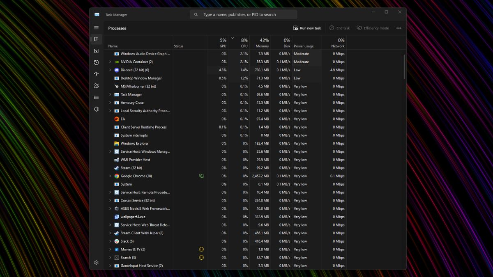Open the Services page icon
Screen dimensions: 493x277
coord(96,109)
